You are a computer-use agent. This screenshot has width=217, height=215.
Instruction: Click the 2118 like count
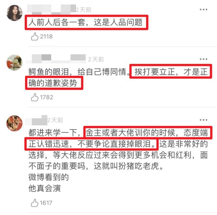pyautogui.click(x=46, y=37)
